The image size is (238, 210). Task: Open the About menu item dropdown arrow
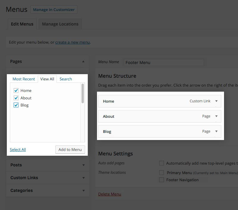(216, 116)
